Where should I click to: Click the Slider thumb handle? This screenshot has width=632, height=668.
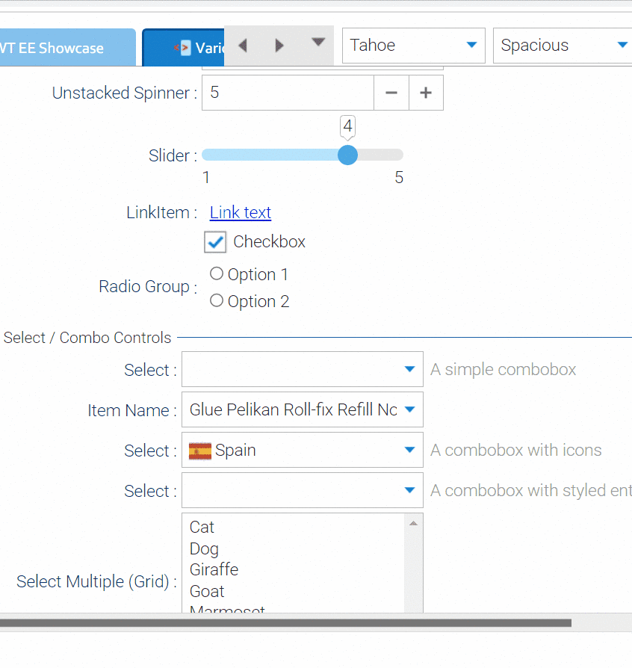347,155
